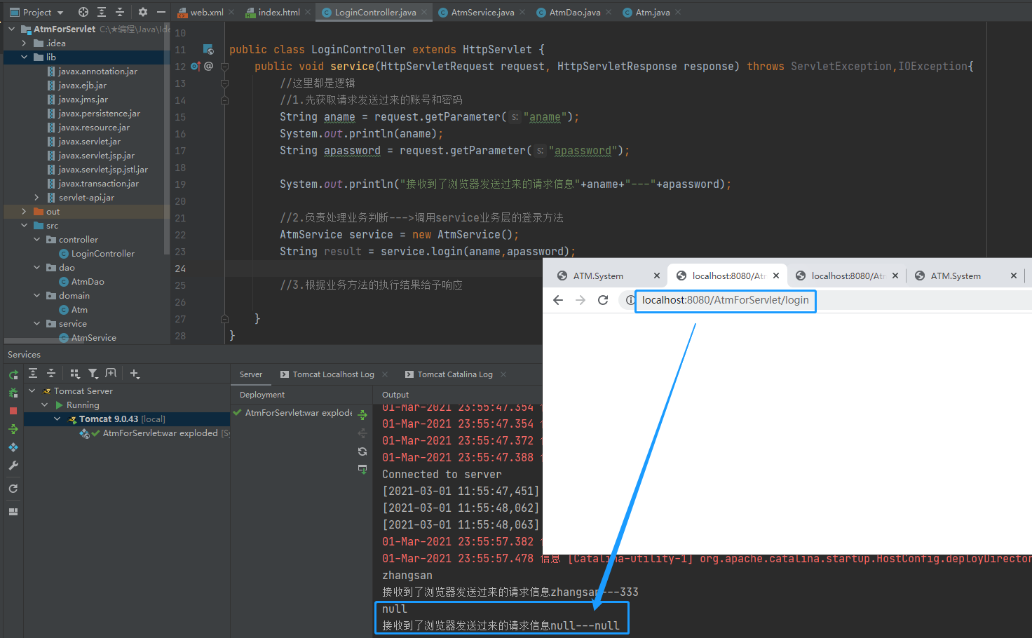Close the index.html tab
Image resolution: width=1032 pixels, height=638 pixels.
tap(308, 12)
